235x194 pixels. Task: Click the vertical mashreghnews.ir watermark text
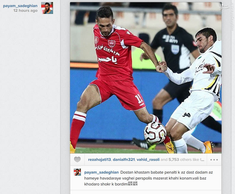click(x=232, y=17)
